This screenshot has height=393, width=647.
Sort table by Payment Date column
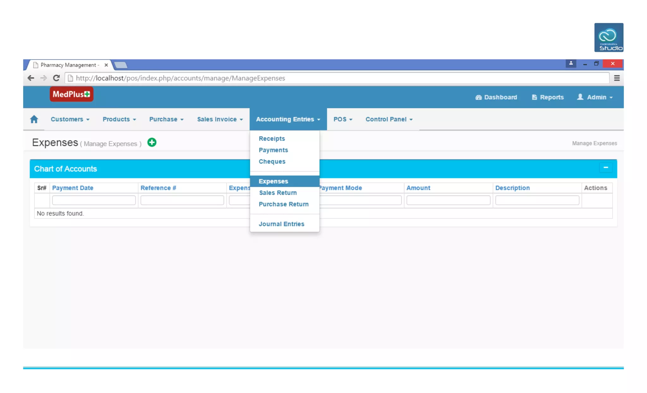tap(73, 188)
